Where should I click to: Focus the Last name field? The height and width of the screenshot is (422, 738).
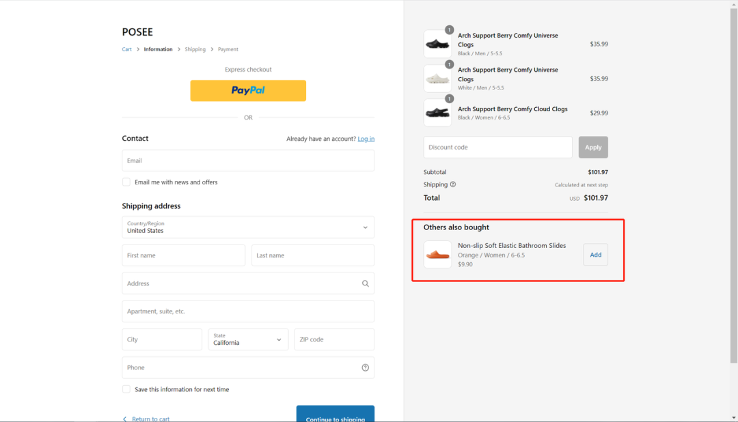(x=313, y=255)
